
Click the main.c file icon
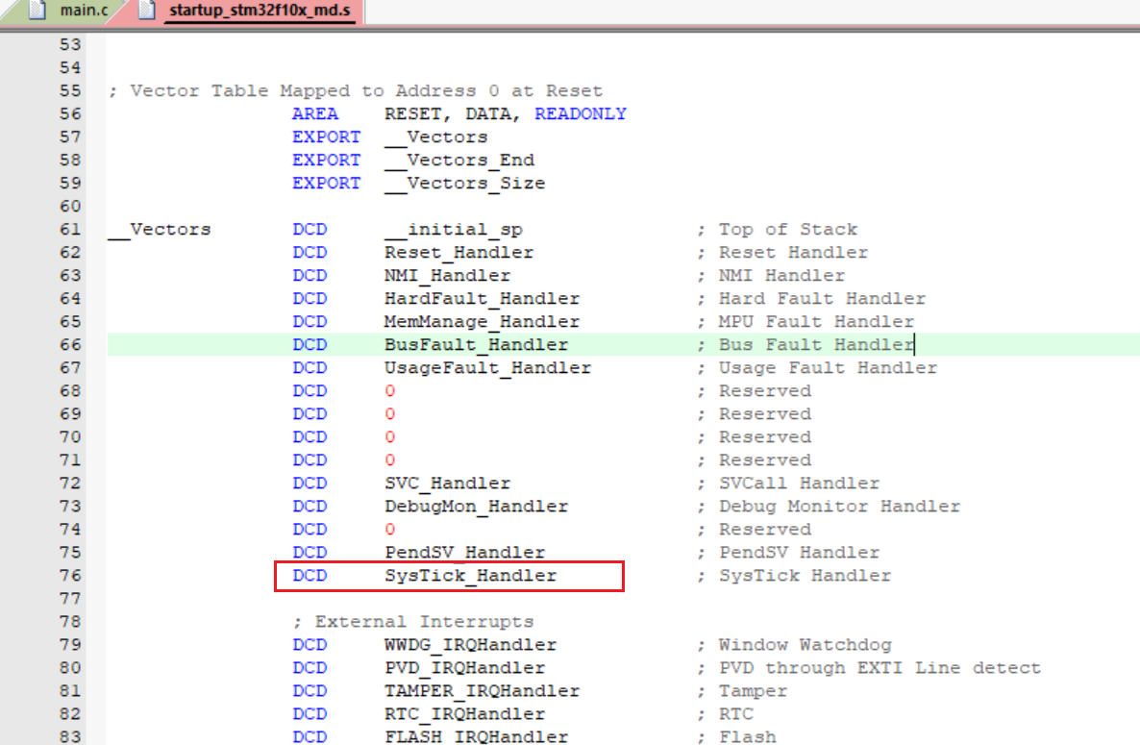click(x=37, y=11)
